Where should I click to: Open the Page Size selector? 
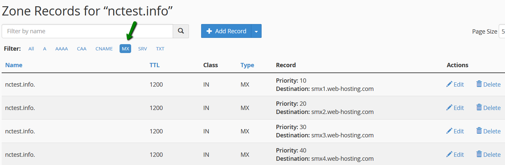[x=502, y=31]
